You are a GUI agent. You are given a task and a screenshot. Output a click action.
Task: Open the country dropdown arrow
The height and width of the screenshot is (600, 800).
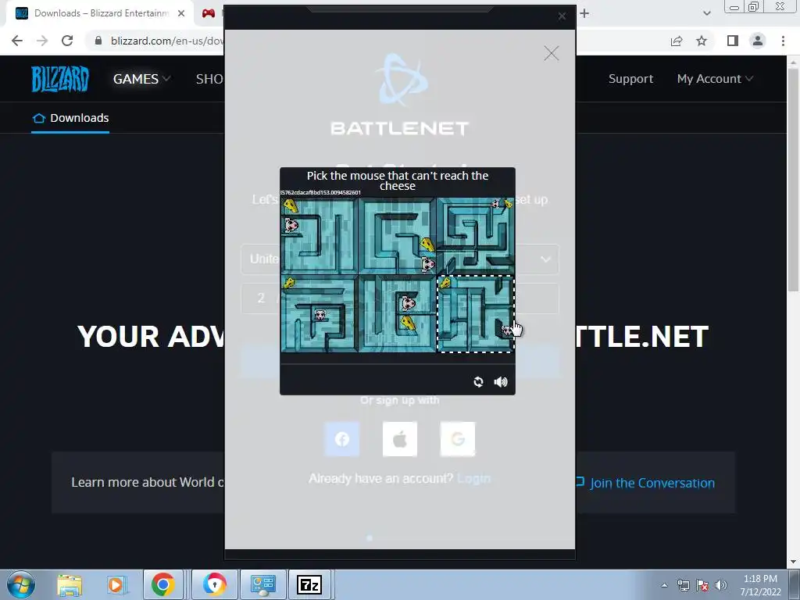(545, 259)
